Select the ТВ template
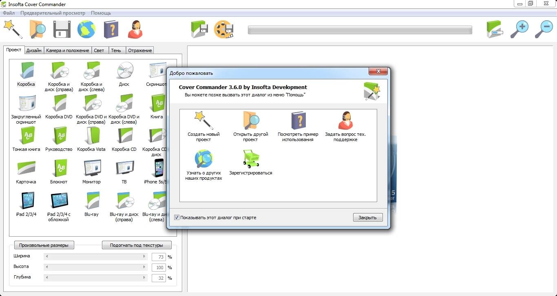Image resolution: width=557 pixels, height=296 pixels. pyautogui.click(x=124, y=172)
